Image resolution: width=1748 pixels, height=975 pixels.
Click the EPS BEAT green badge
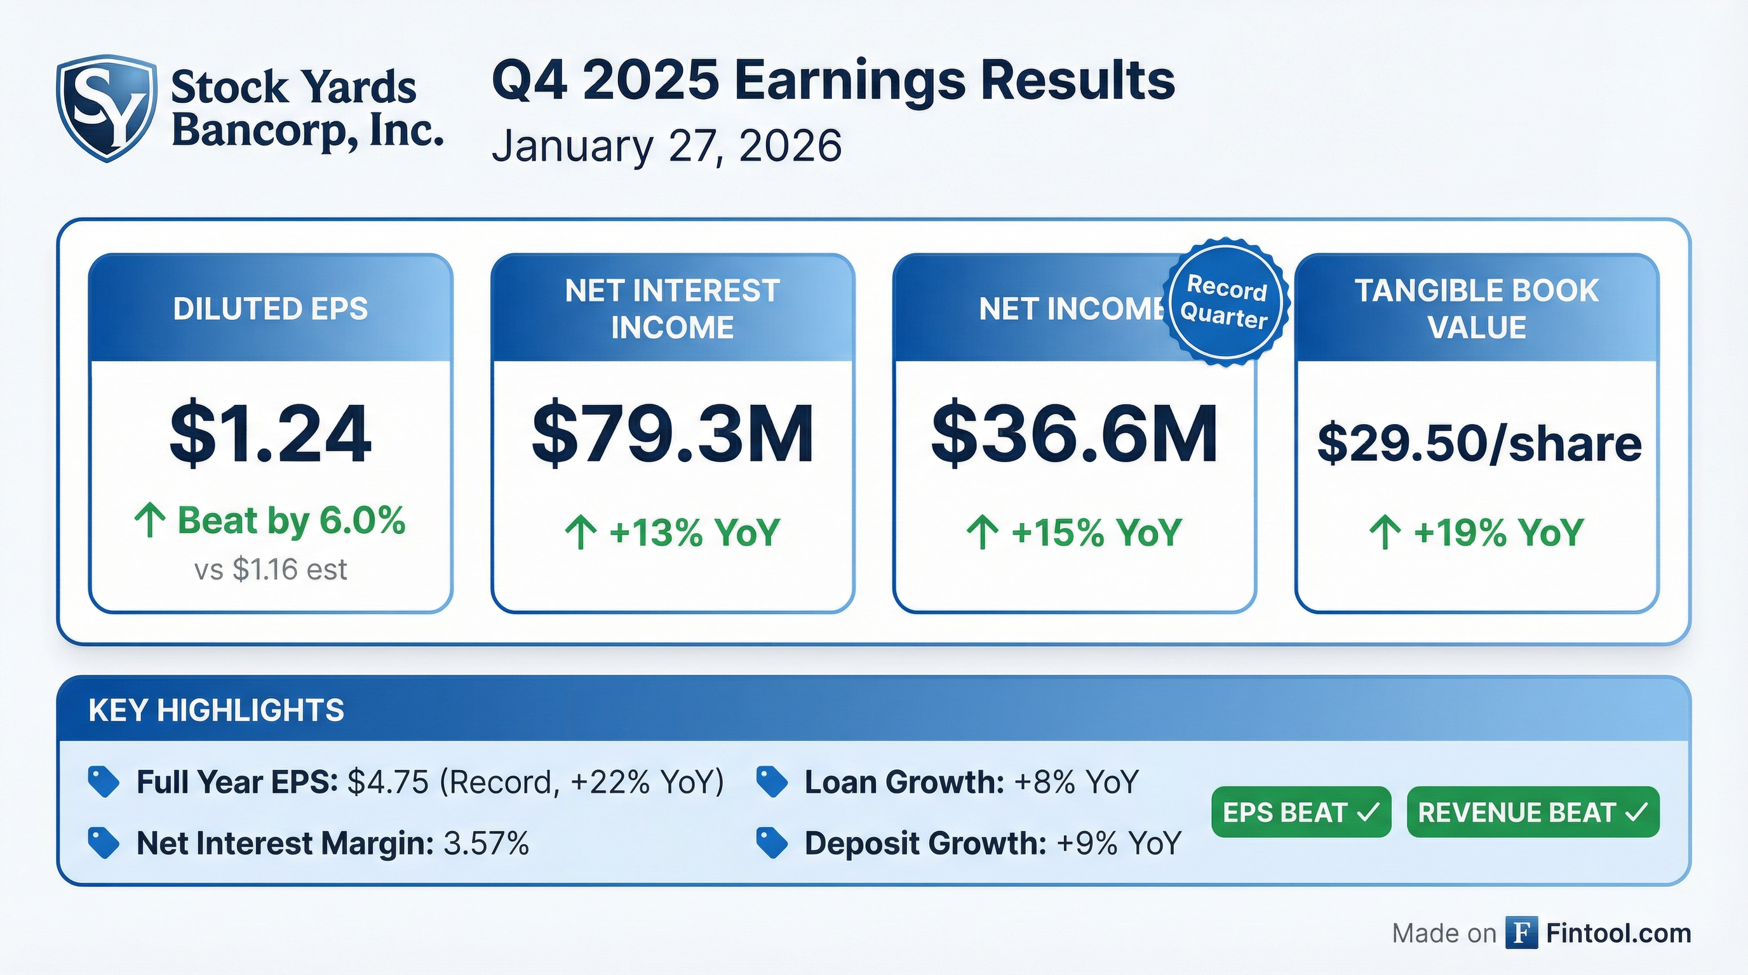click(1301, 812)
